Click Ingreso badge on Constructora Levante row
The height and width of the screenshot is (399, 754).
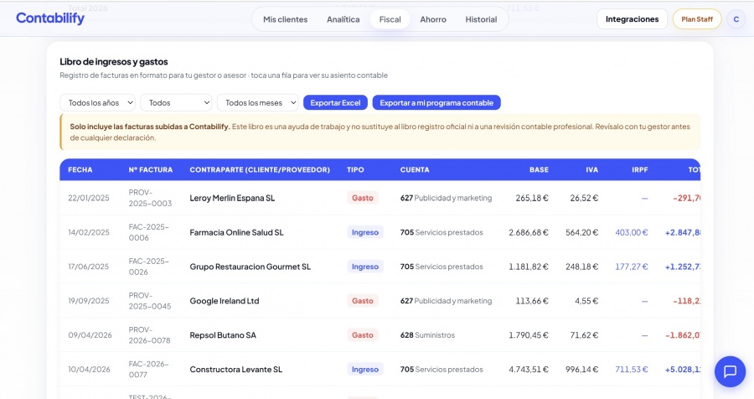tap(365, 369)
